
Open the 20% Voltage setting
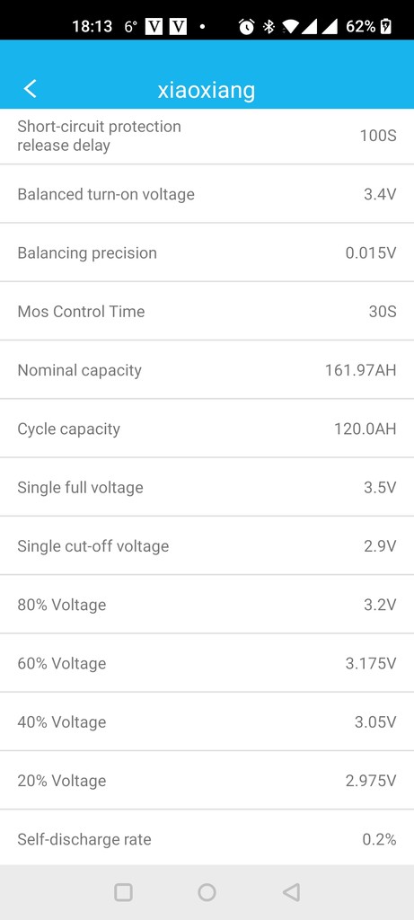[x=207, y=781]
